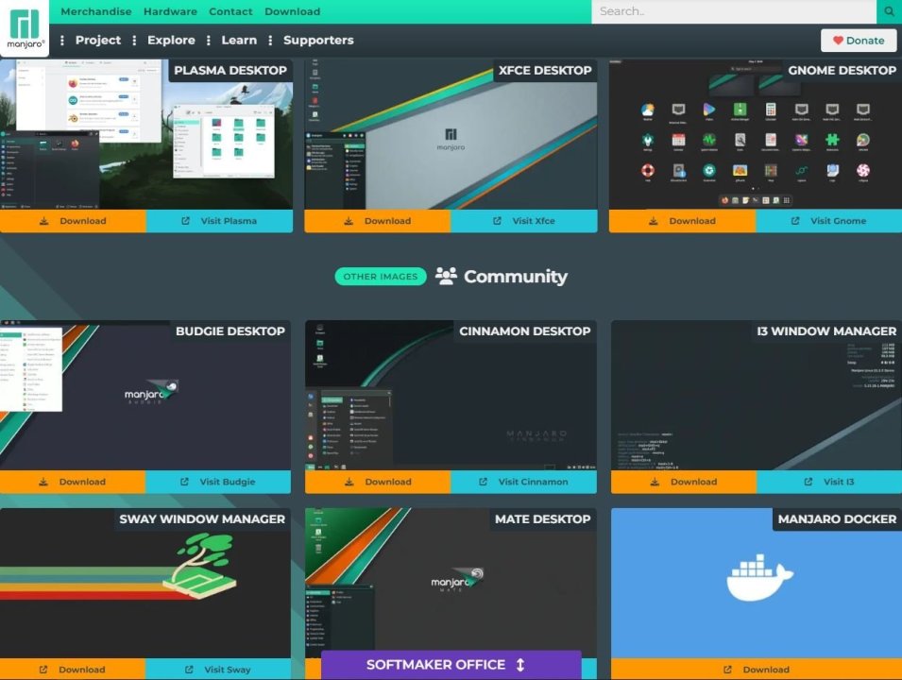This screenshot has width=902, height=680.
Task: Focus the Search input field
Action: (734, 11)
